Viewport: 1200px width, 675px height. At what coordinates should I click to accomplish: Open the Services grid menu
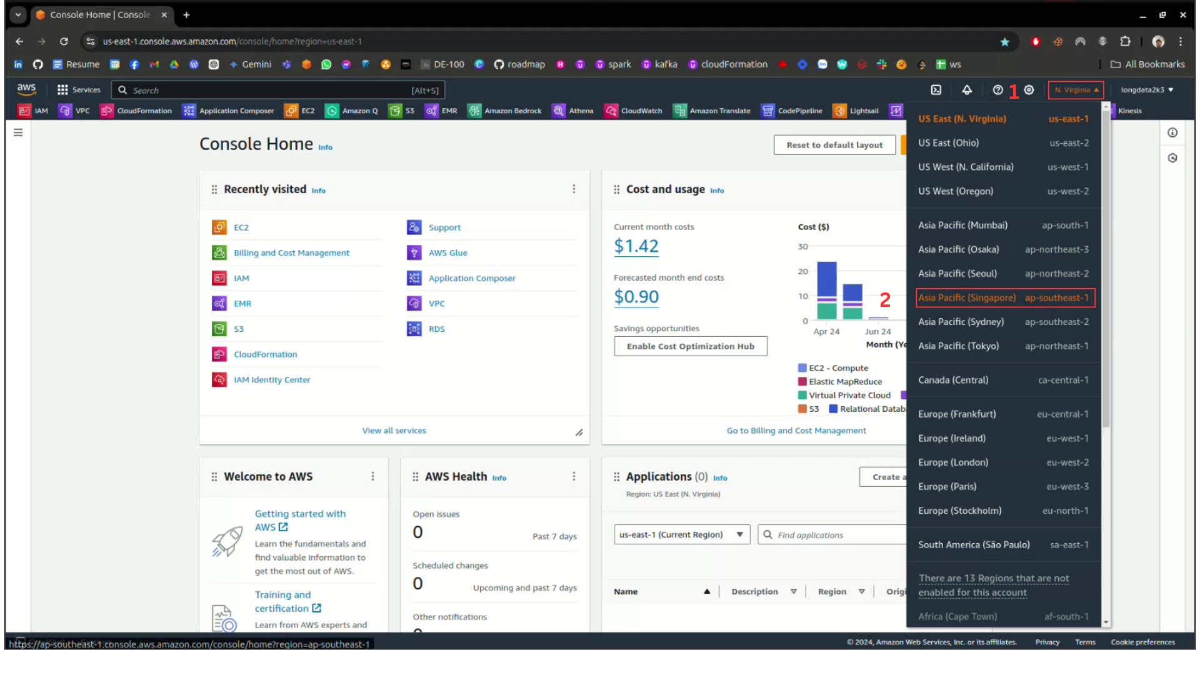pos(78,90)
